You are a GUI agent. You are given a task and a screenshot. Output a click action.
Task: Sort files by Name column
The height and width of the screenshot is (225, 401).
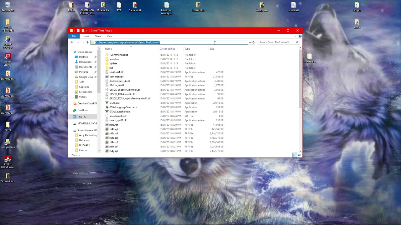click(108, 49)
